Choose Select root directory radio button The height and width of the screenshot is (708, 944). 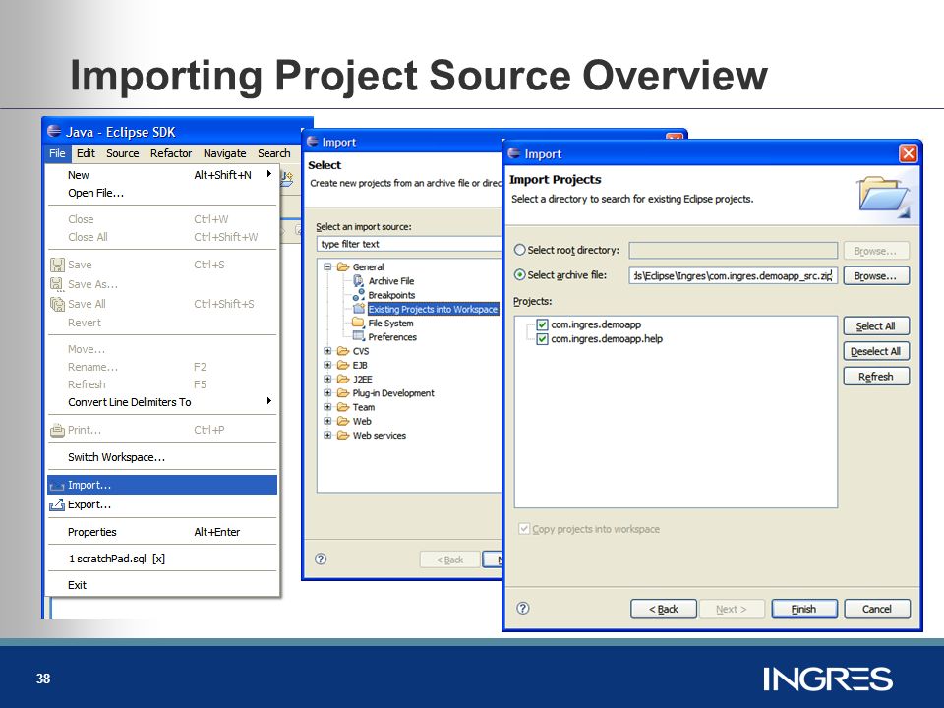519,250
